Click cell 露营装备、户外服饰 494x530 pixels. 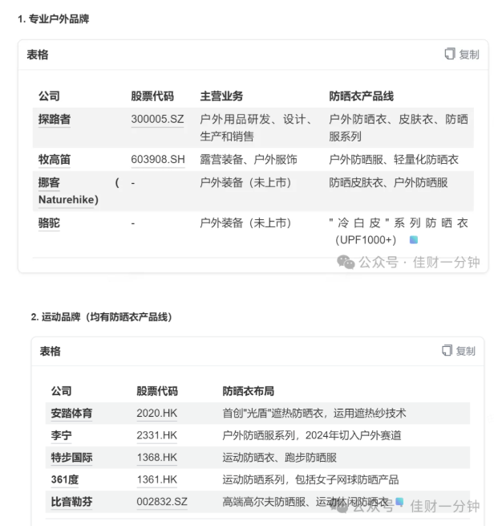249,159
